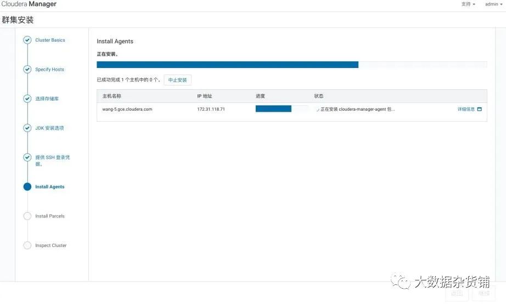Click the 主机名称 column header

pyautogui.click(x=111, y=96)
